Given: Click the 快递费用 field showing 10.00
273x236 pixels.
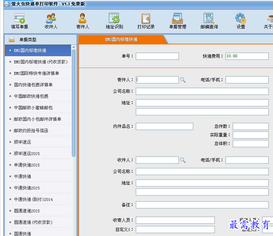Looking at the screenshot, I should 247,56.
